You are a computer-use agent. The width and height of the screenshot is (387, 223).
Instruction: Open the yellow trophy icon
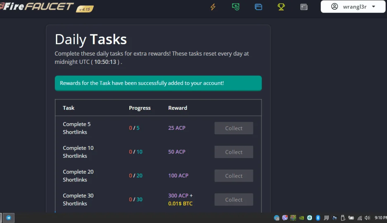point(281,7)
